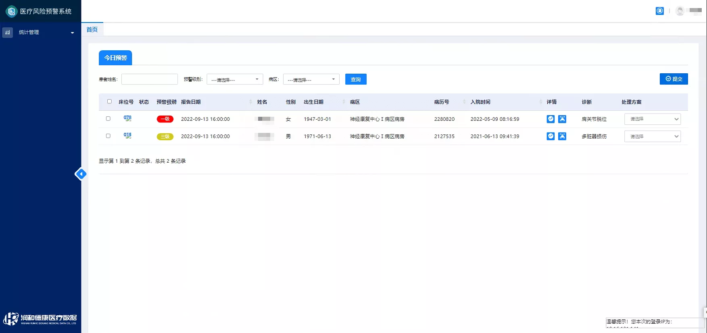Open the 病区 dropdown filter
707x333 pixels.
pos(311,79)
